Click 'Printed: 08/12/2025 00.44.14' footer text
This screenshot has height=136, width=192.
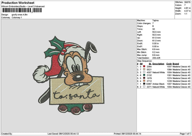127,134
